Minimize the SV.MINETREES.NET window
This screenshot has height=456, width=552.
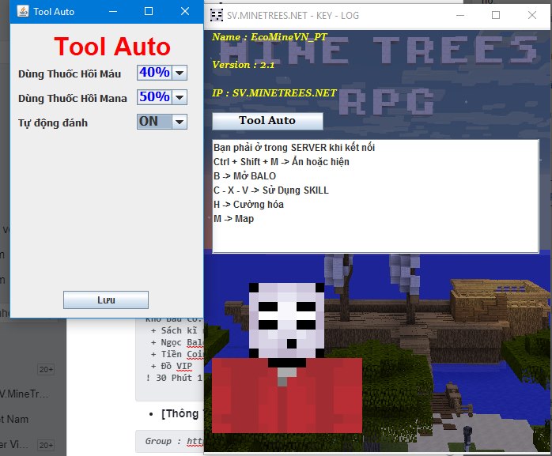pos(460,15)
